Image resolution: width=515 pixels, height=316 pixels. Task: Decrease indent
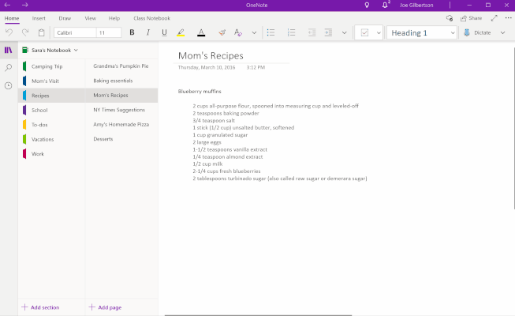click(x=312, y=32)
